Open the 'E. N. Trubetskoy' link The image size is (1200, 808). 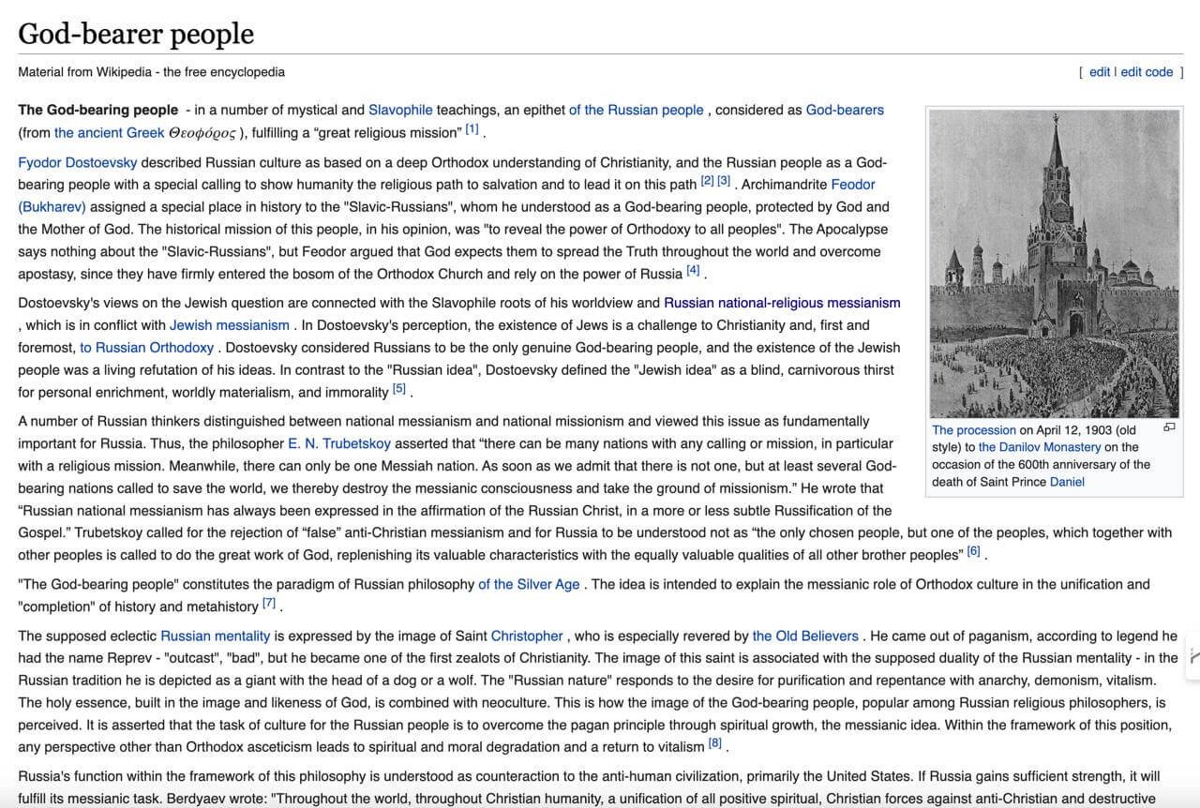[339, 443]
